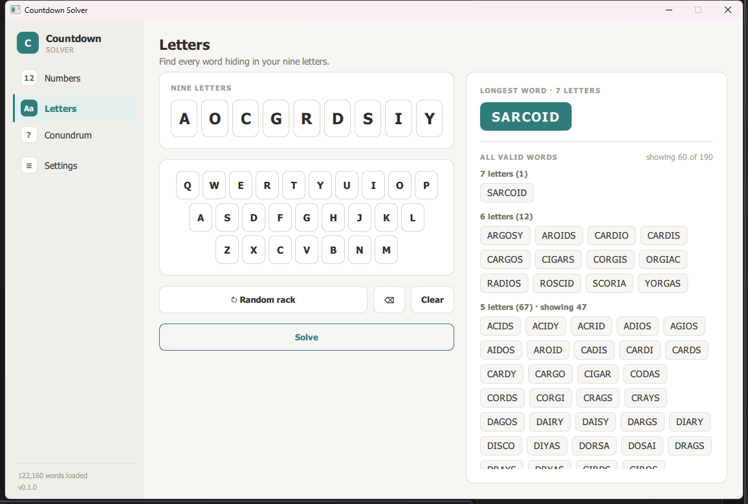Tap the E key on the keyboard

coord(241,185)
